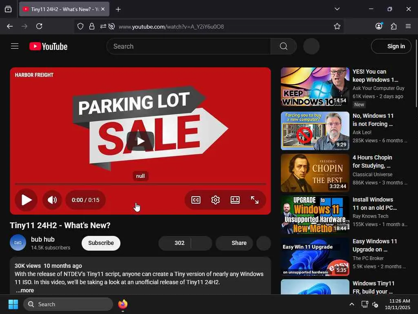
Task: Open the Extensions puzzle icon
Action: tap(394, 26)
